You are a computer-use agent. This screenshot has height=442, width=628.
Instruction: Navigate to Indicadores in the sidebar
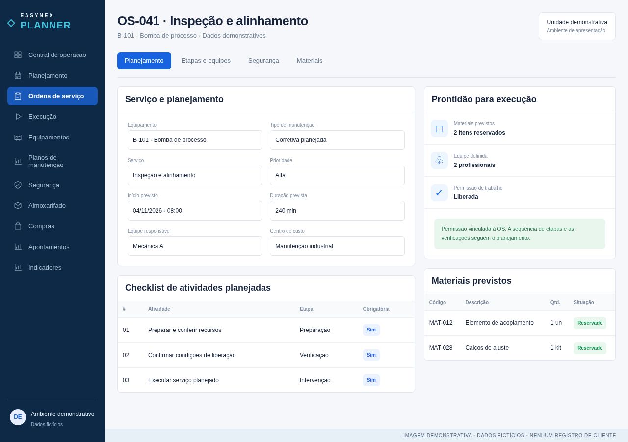(52, 267)
